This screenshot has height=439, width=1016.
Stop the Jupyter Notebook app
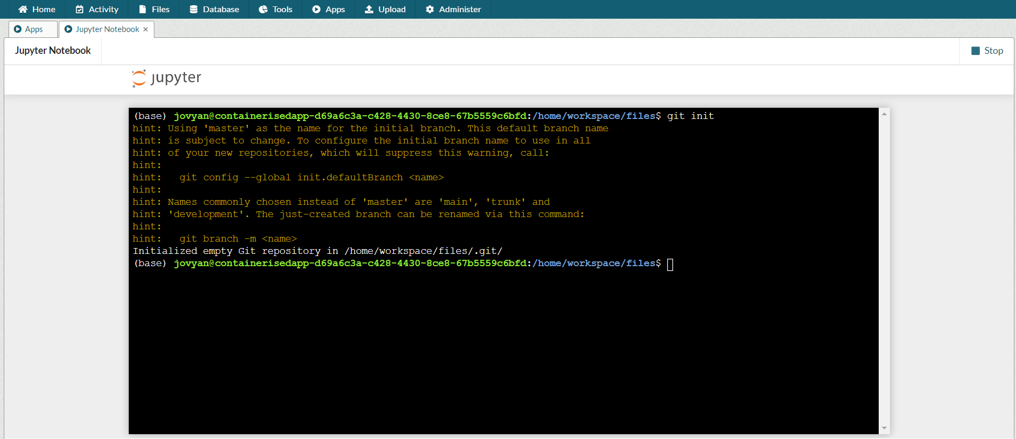tap(987, 51)
